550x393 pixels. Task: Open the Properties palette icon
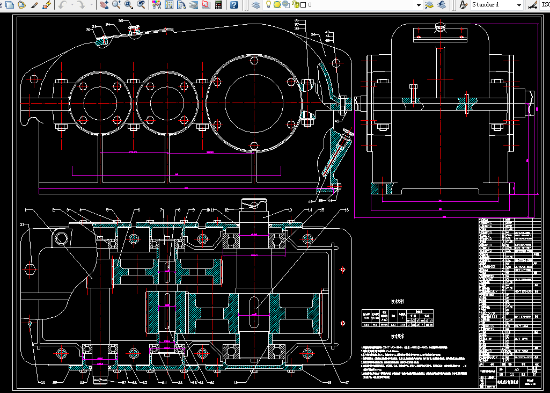(157, 4)
